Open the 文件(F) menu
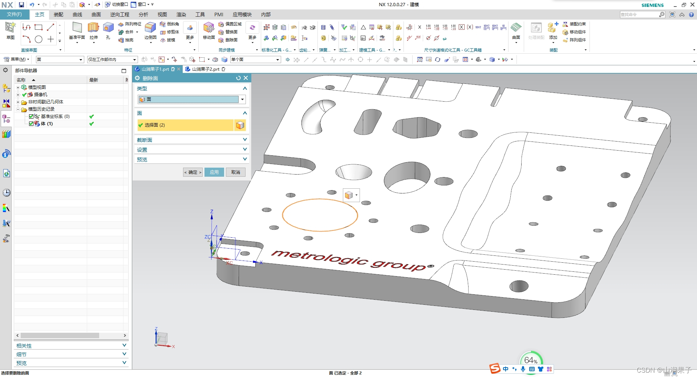 15,15
